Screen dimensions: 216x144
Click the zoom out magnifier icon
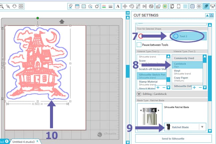pos(2,6)
